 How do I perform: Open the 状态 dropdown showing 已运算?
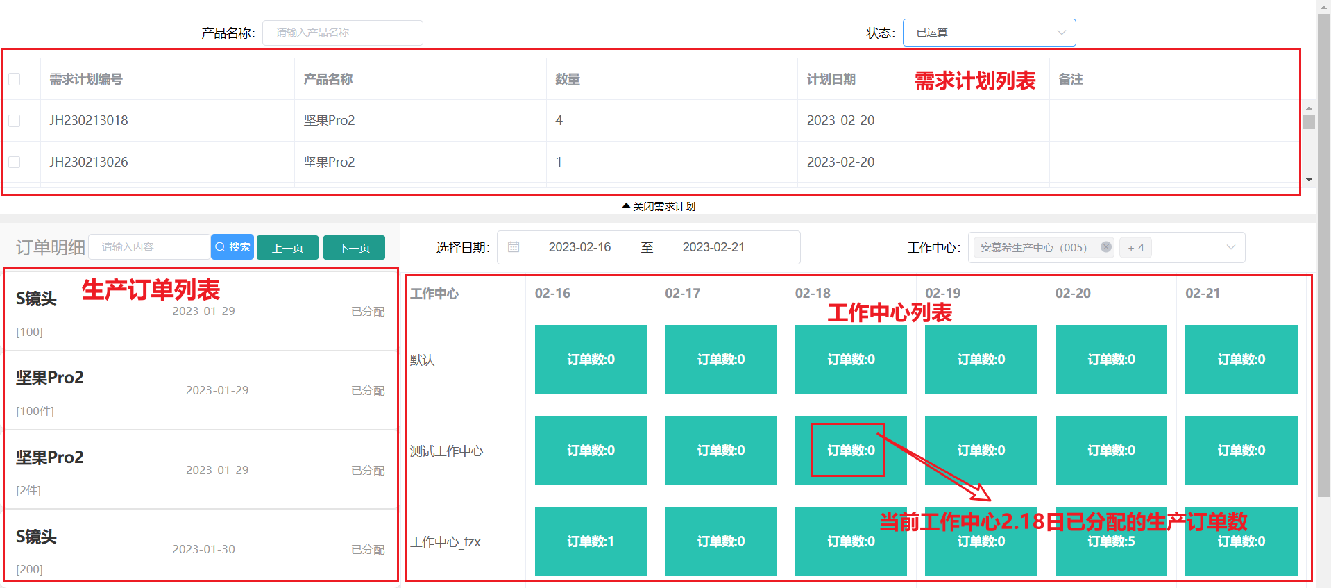[x=988, y=33]
